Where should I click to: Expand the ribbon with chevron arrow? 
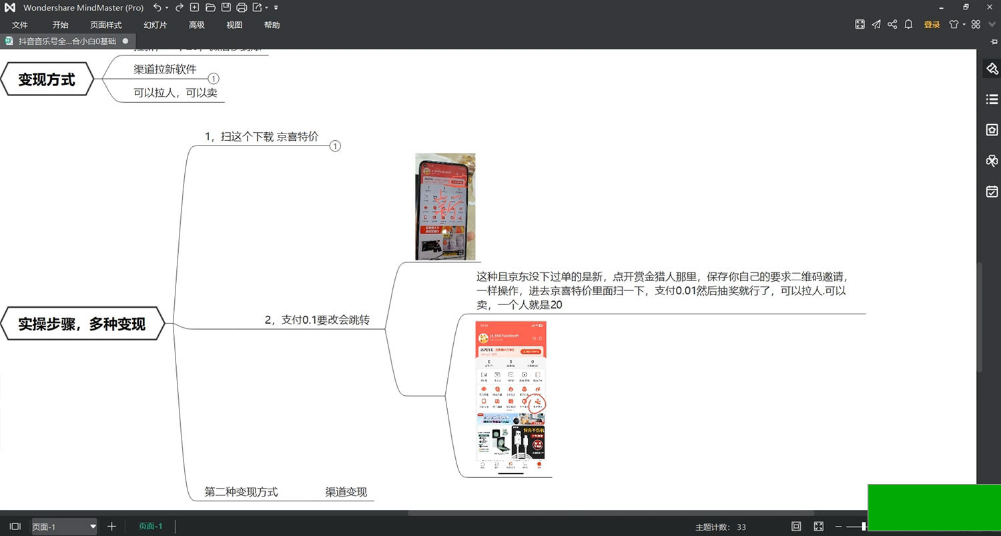click(x=992, y=25)
